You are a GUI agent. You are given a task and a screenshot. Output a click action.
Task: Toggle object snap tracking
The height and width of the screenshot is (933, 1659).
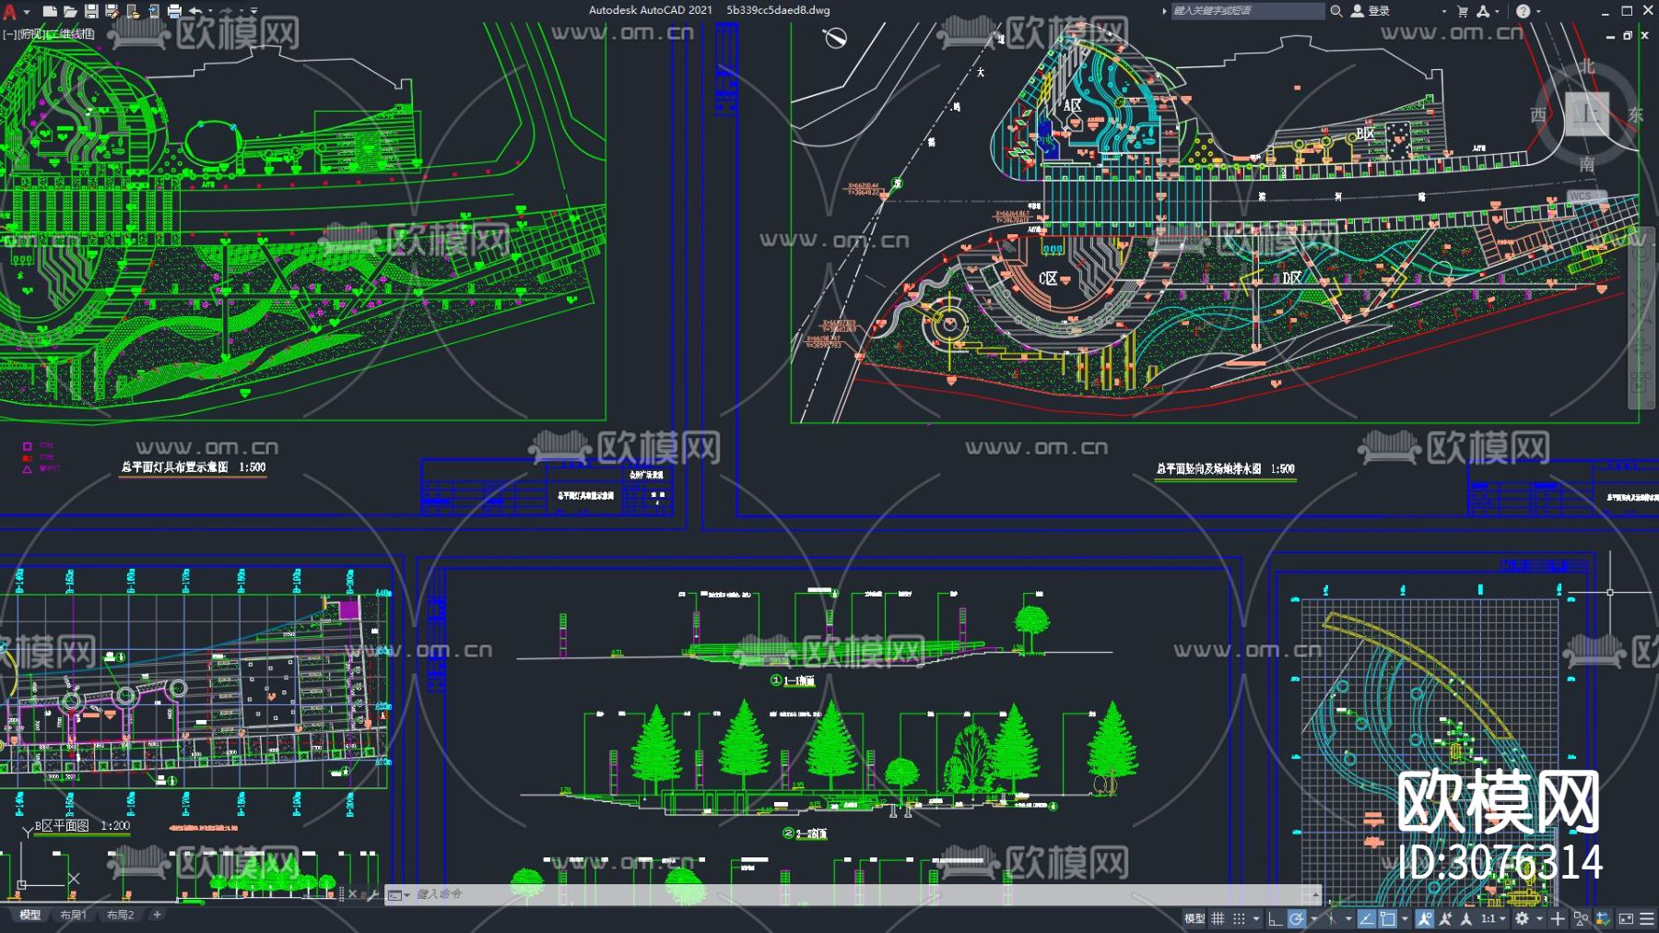(1366, 918)
